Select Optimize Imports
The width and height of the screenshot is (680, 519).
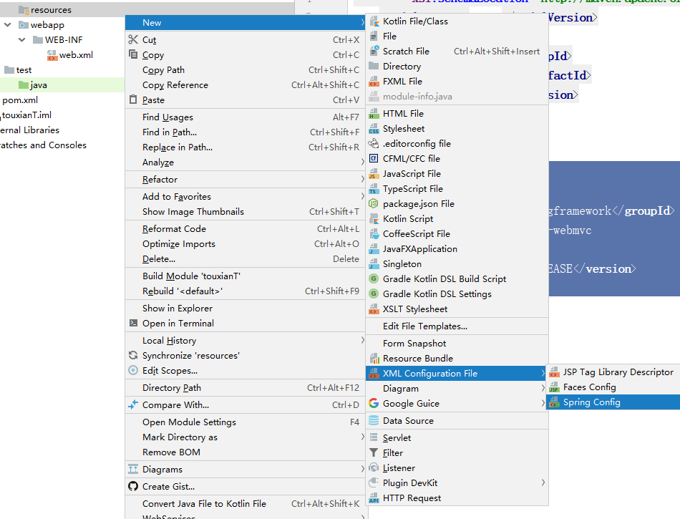tap(246, 243)
